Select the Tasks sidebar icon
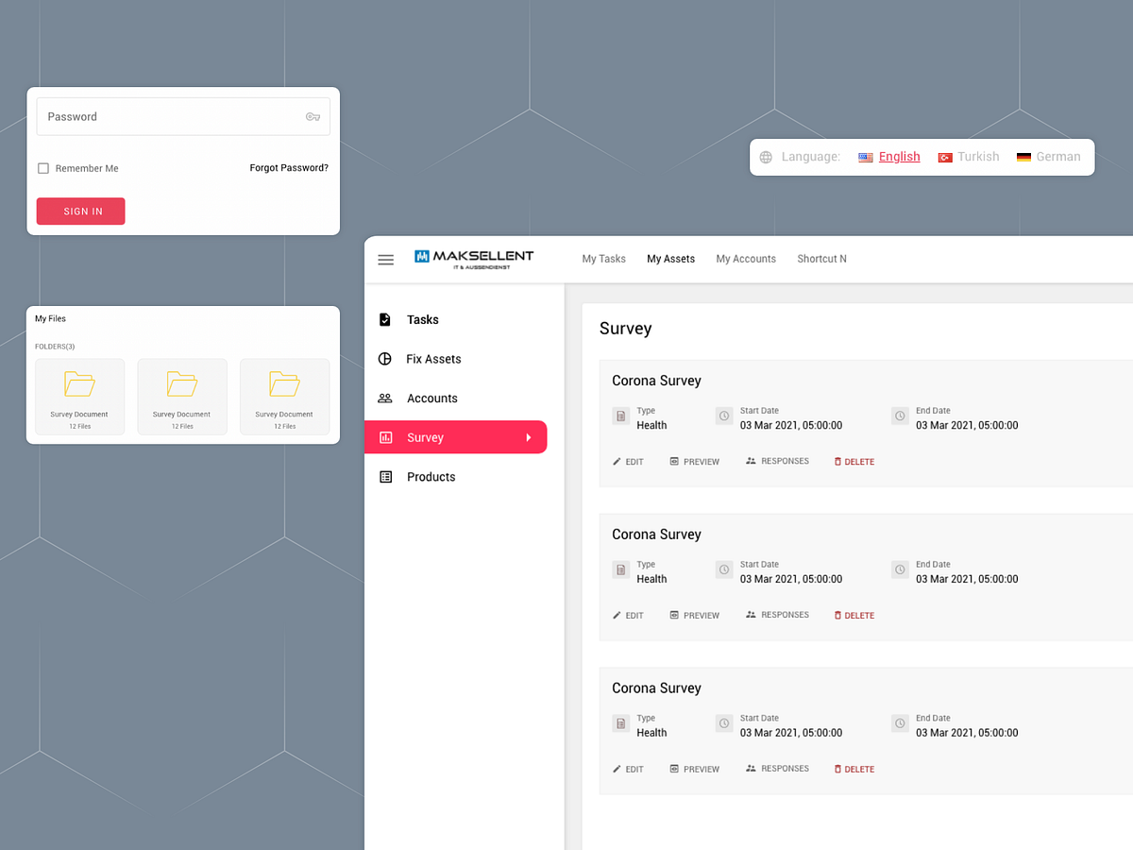1133x850 pixels. pyautogui.click(x=385, y=319)
